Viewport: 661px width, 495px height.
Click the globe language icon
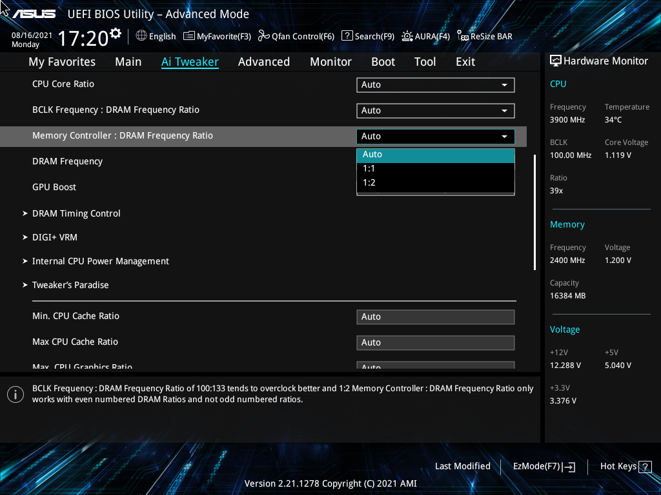141,36
